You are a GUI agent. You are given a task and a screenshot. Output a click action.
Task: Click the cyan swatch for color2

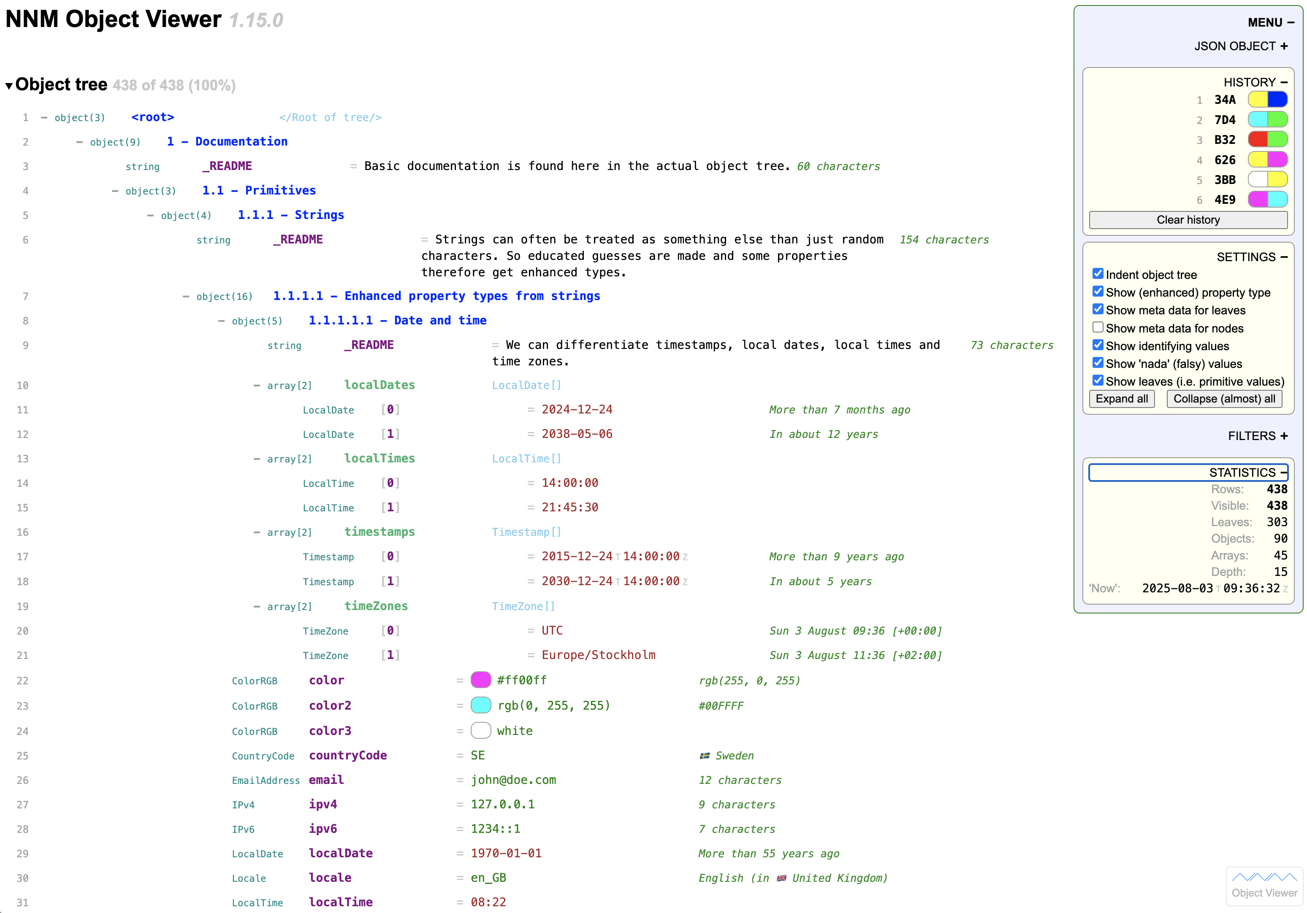pos(480,705)
